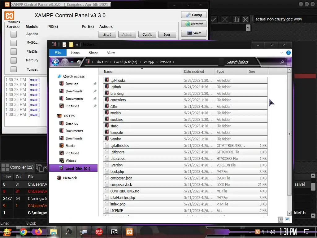
Task: Select the controllers folder icon
Action: pyautogui.click(x=107, y=99)
